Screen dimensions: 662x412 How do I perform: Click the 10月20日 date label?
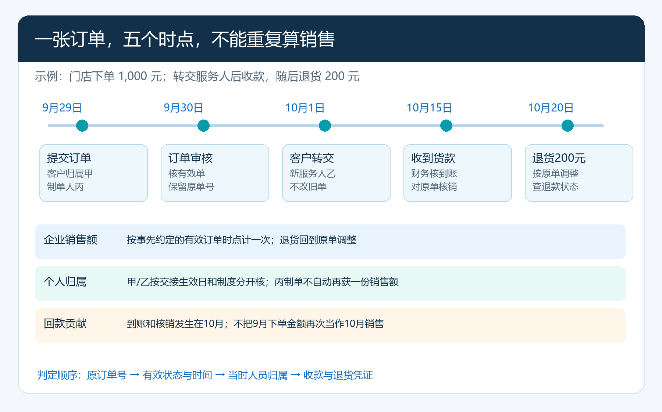click(x=551, y=108)
